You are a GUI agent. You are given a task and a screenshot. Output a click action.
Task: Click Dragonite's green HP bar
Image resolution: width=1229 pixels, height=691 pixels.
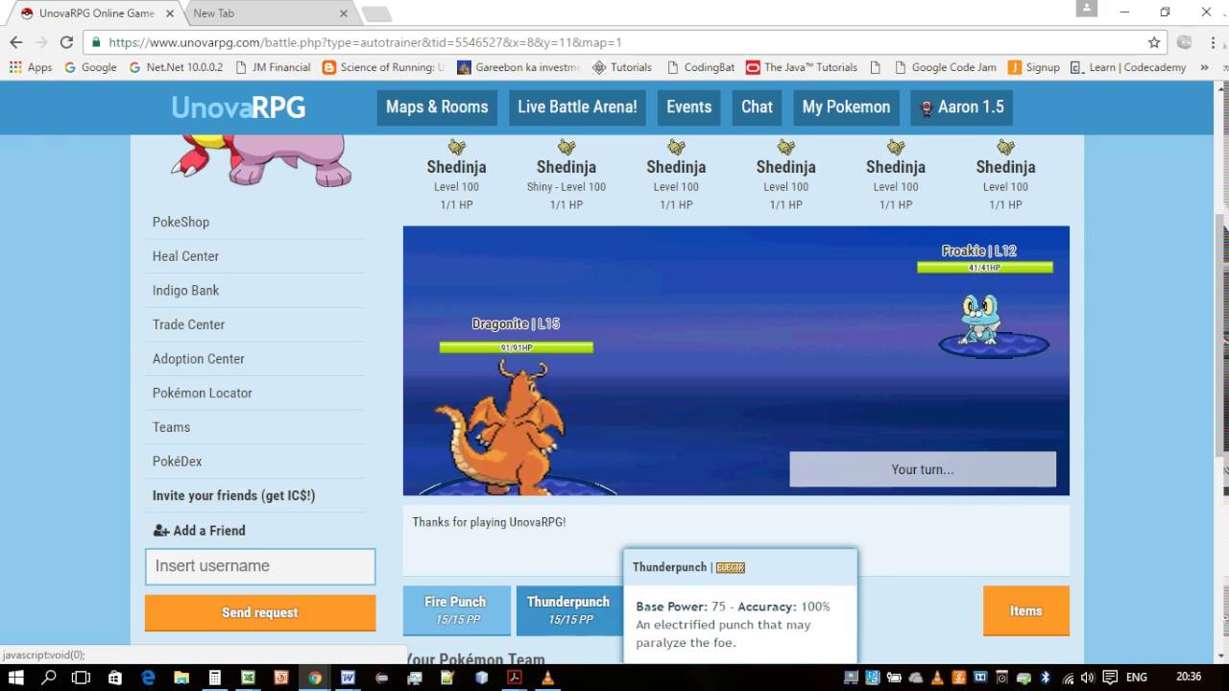click(517, 347)
